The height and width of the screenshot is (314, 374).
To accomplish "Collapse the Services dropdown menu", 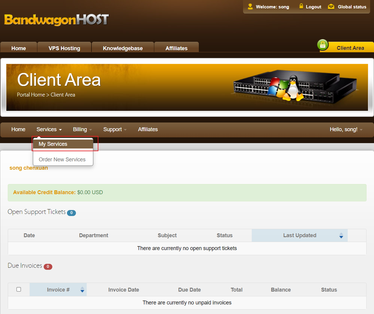I will tap(49, 129).
